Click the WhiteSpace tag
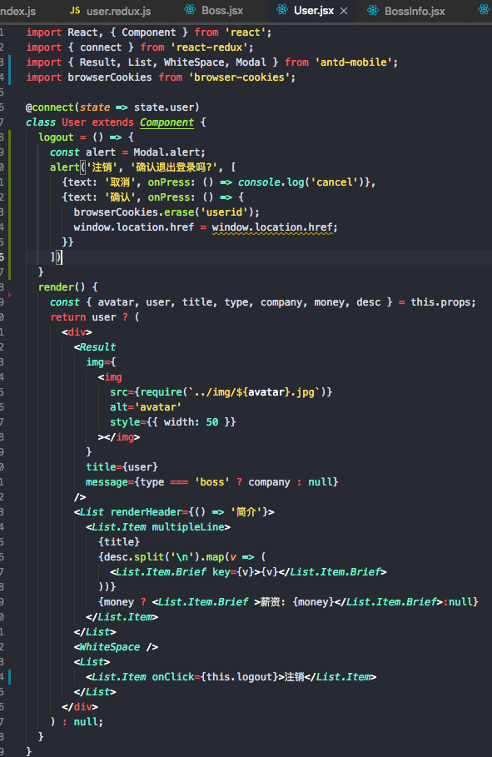 click(116, 647)
